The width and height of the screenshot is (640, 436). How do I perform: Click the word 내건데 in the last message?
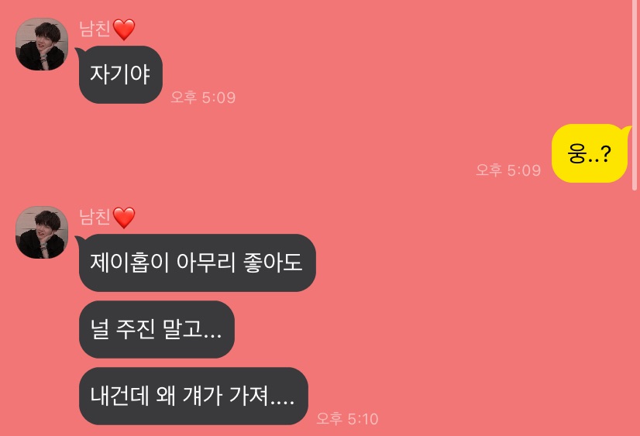click(119, 396)
